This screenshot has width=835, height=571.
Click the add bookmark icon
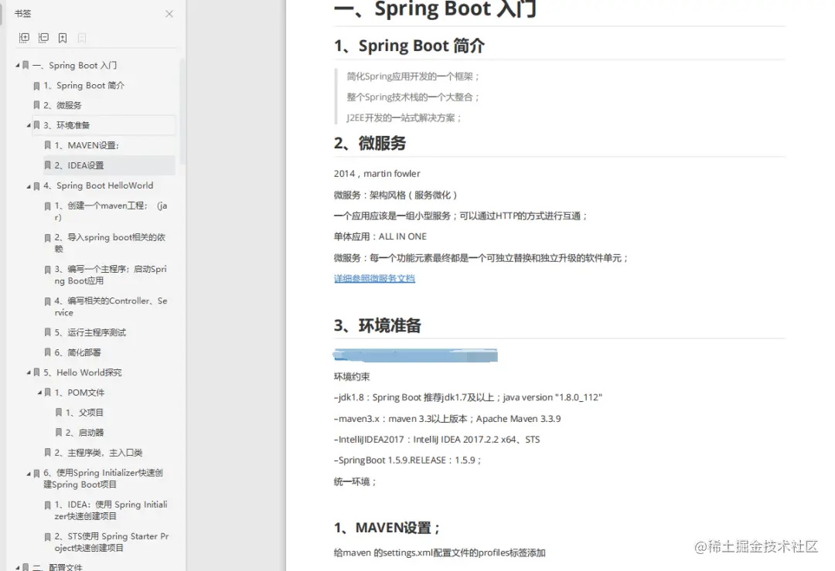point(62,37)
